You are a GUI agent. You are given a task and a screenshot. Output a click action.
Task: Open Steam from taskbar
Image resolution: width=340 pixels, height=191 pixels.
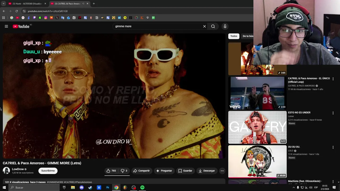point(90,188)
